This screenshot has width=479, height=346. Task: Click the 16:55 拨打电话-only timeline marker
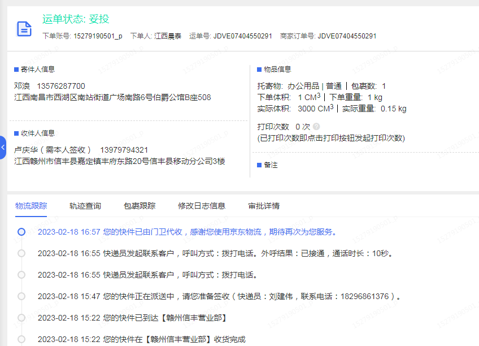tap(21, 275)
